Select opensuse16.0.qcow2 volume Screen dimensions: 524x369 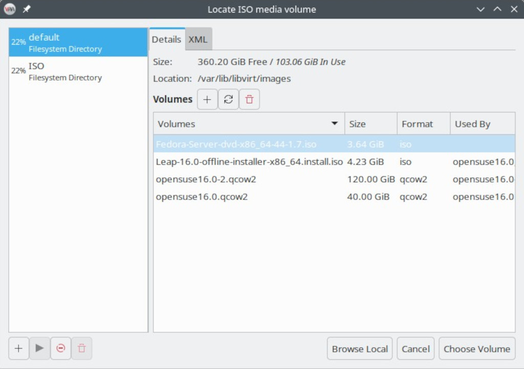(x=334, y=197)
